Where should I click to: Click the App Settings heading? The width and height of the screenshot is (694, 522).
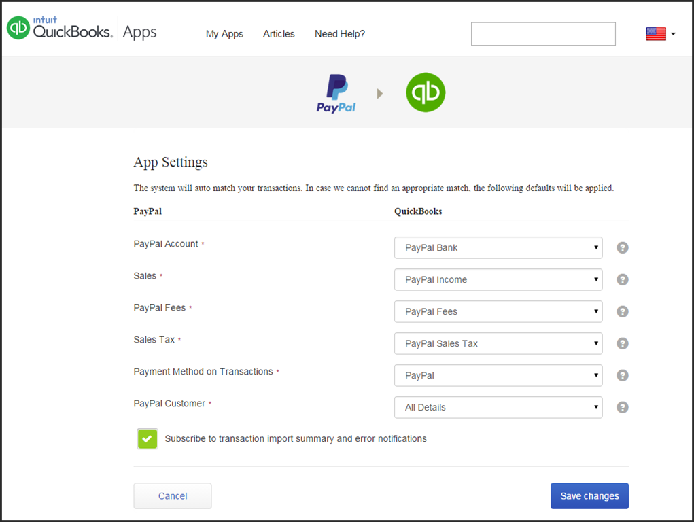171,162
